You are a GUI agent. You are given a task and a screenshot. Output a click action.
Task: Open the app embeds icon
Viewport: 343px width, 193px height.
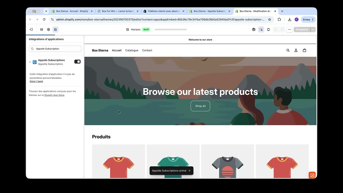[x=55, y=29]
